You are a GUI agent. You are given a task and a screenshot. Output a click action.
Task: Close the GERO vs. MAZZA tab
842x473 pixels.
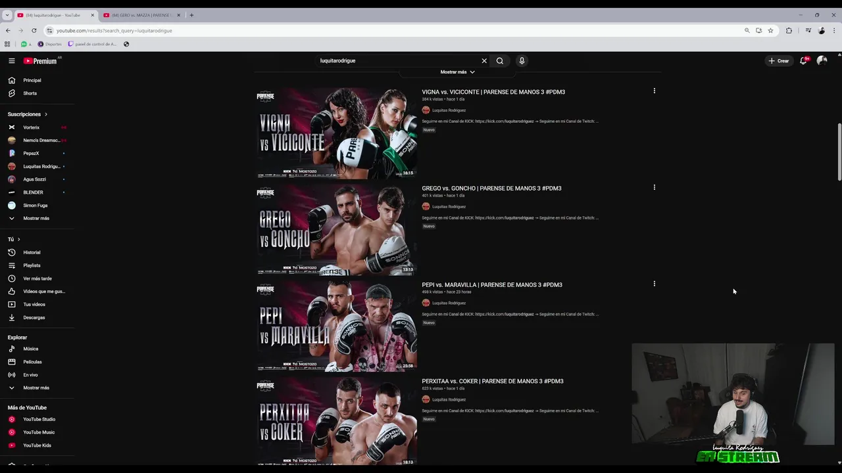click(x=178, y=15)
